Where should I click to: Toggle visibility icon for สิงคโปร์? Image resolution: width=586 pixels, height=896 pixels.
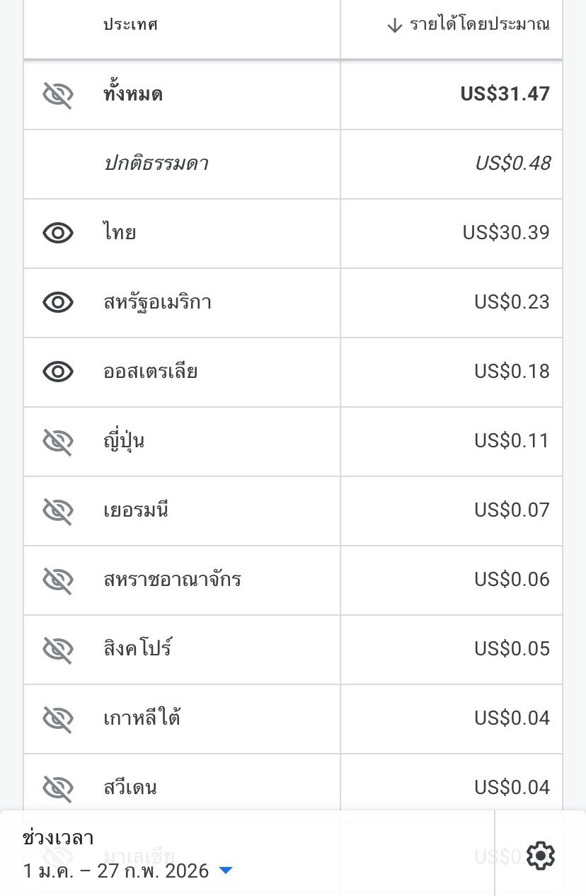coord(58,649)
